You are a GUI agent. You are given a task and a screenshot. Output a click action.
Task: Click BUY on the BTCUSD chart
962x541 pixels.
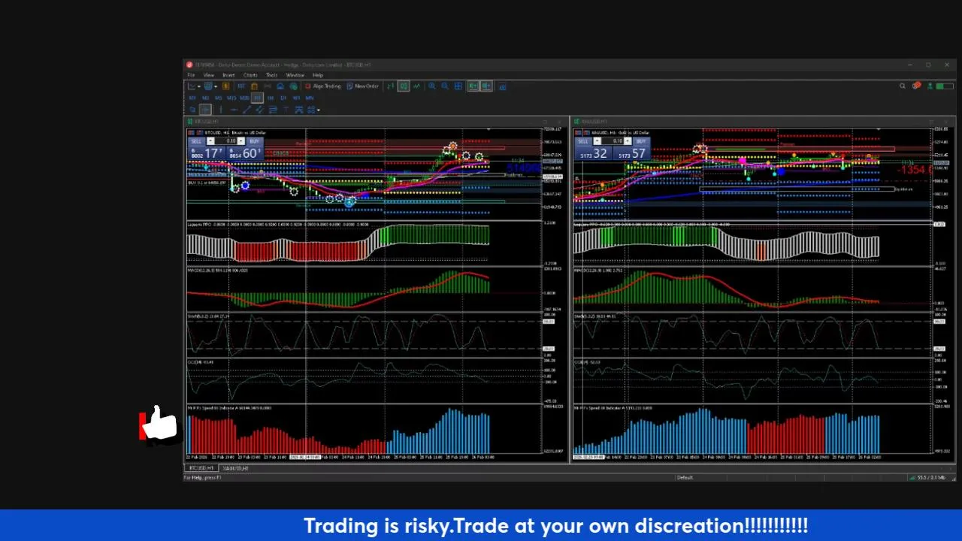coord(254,141)
